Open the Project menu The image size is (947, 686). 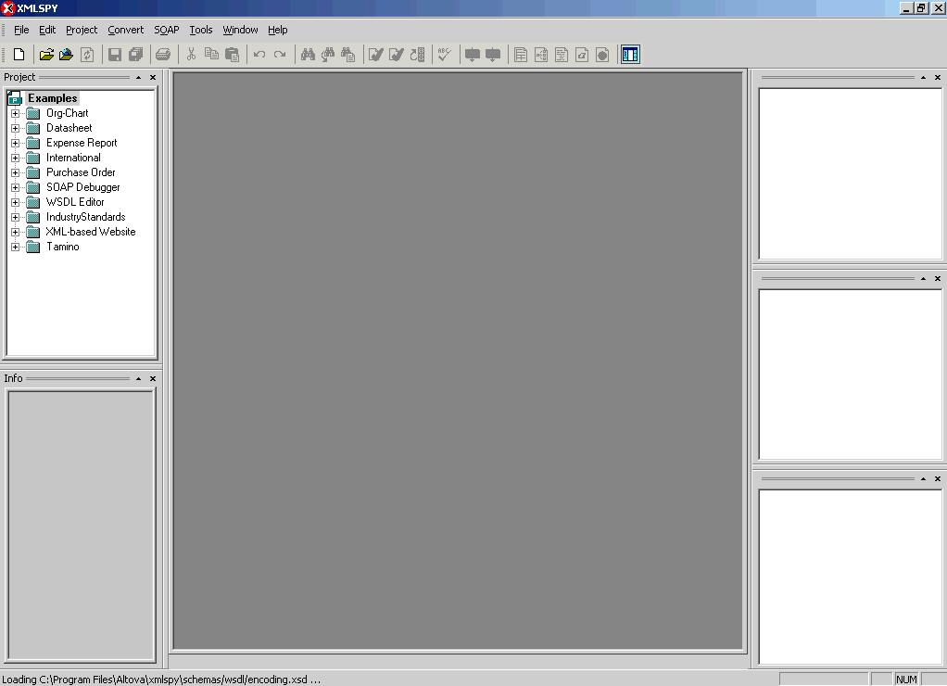82,30
